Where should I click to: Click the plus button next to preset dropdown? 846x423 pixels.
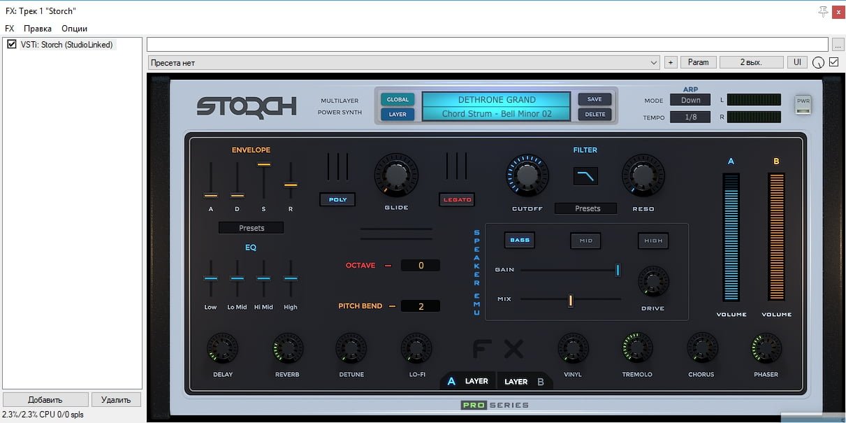[x=671, y=62]
